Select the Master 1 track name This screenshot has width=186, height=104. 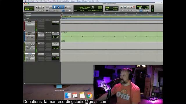coord(30,22)
